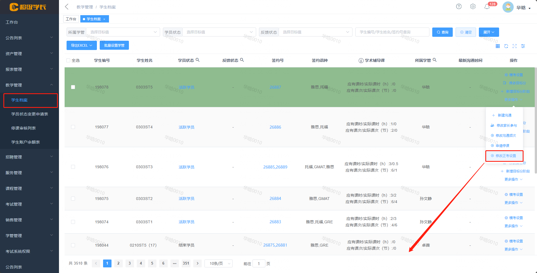537x273 pixels.
Task: Click the help question mark icon
Action: (459, 6)
